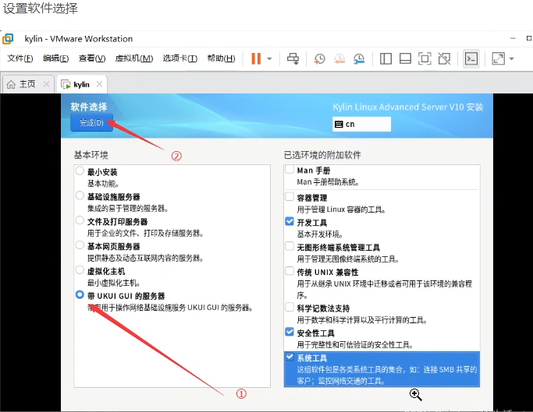533x412 pixels.
Task: Select the 虚拟化主机 radio option
Action: click(80, 269)
